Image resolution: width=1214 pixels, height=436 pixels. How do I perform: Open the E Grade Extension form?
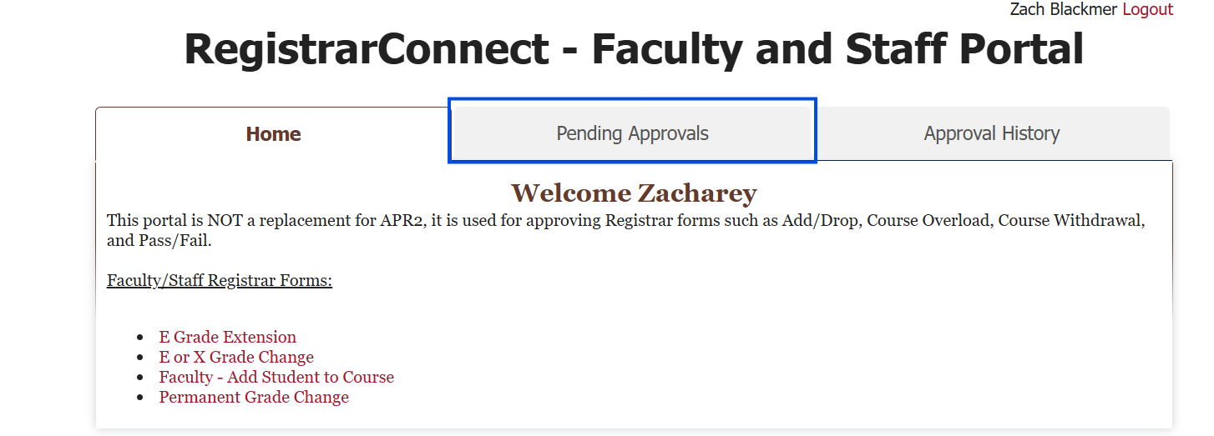[228, 338]
